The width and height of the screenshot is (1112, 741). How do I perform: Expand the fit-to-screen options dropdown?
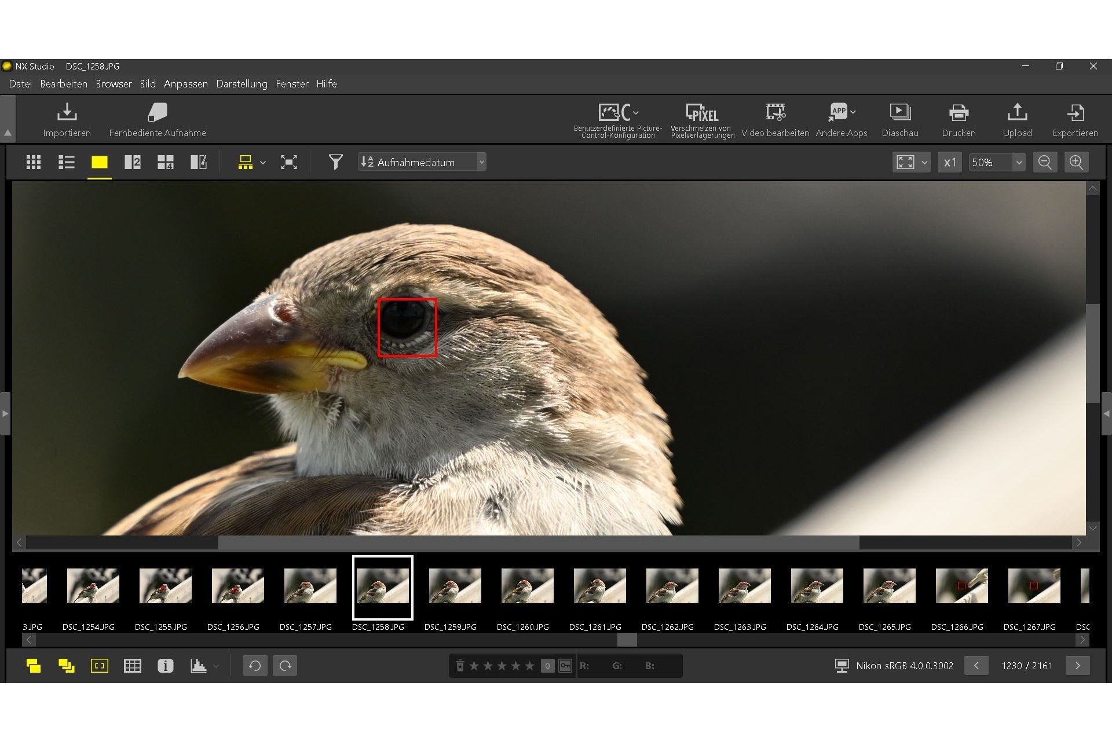pos(924,162)
